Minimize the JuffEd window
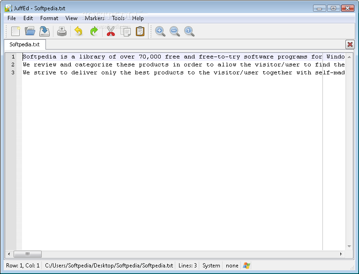Viewport: 359px width, 274px height. tap(320, 8)
